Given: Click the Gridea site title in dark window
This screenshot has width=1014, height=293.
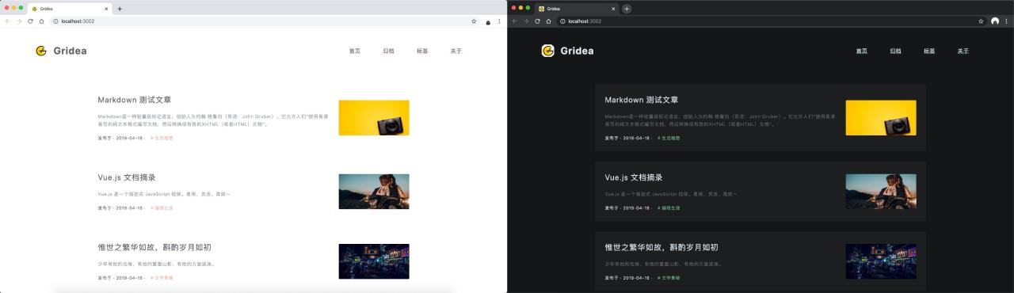Looking at the screenshot, I should [x=577, y=51].
